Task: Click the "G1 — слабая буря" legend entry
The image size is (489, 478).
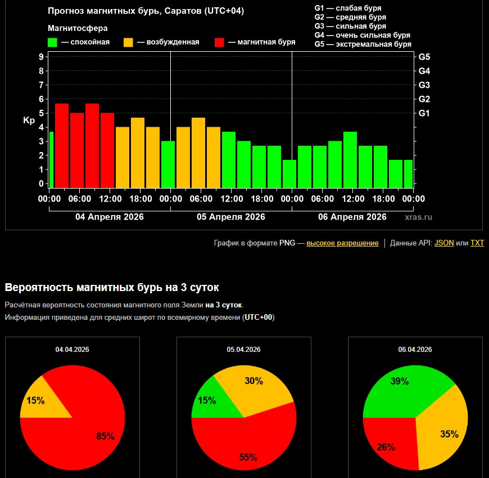Action: 347,8
